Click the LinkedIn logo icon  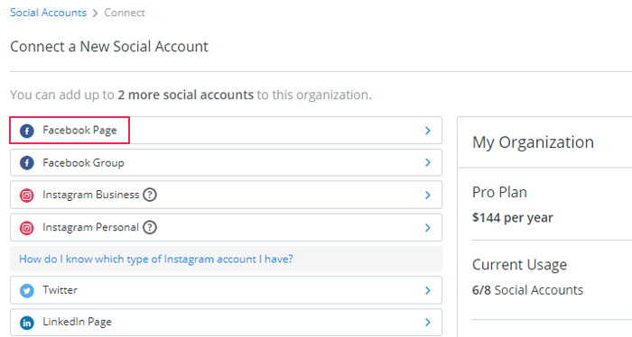tap(27, 323)
